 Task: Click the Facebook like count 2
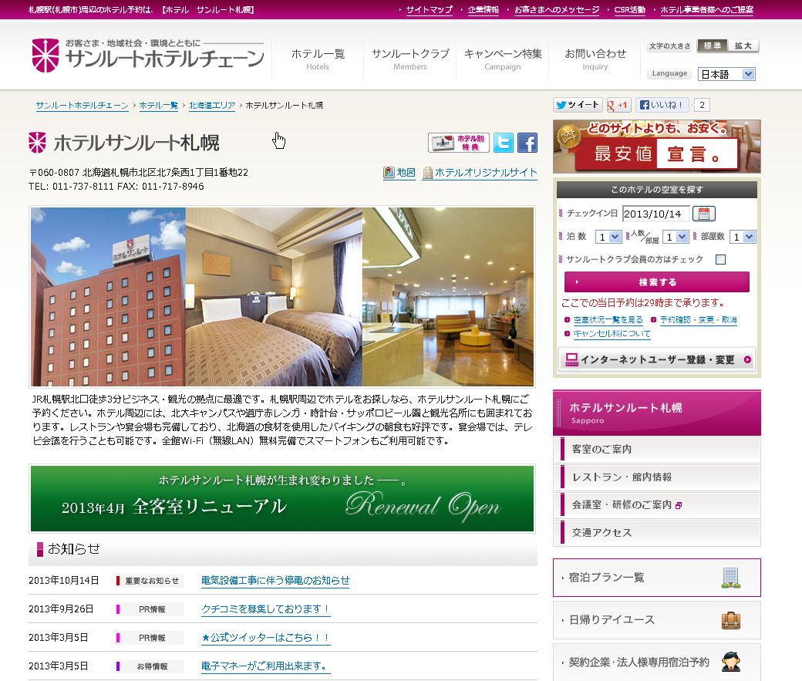702,105
